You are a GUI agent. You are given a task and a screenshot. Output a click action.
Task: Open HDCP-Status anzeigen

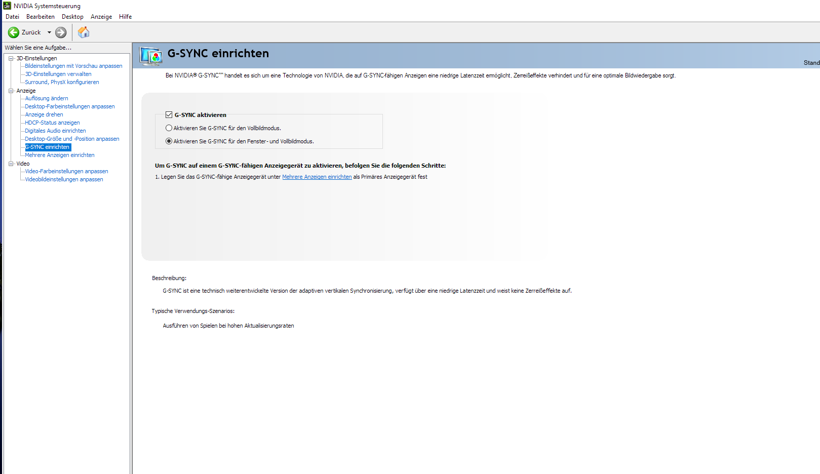tap(52, 123)
